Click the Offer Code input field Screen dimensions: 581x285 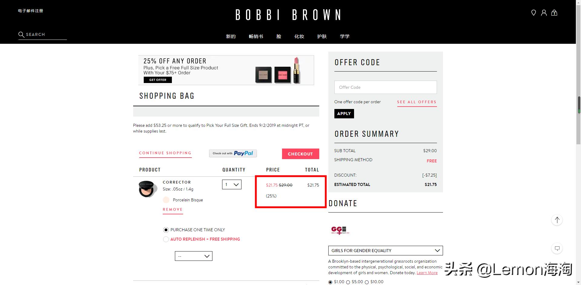(385, 87)
